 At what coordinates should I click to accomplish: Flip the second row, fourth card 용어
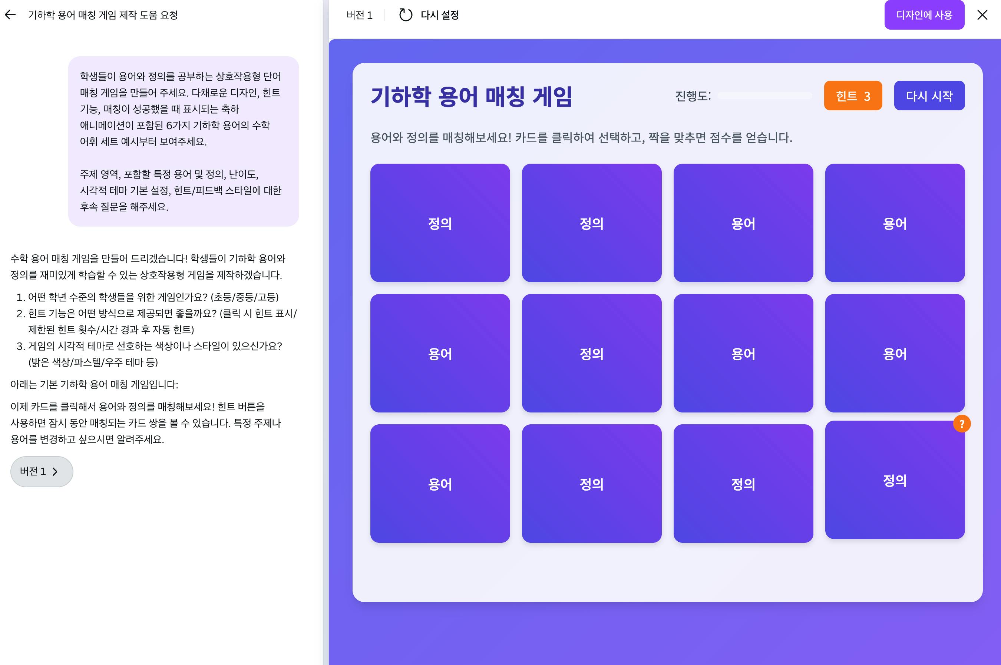(895, 353)
